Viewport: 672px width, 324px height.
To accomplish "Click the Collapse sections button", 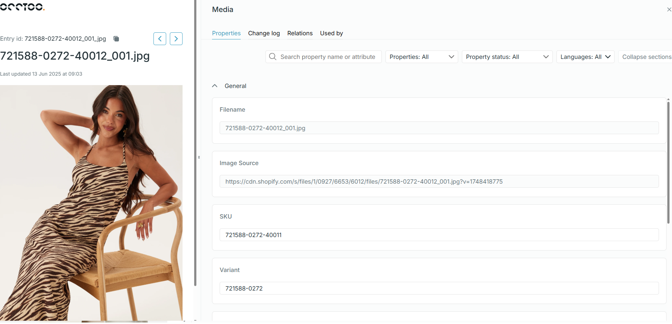I will (x=646, y=57).
